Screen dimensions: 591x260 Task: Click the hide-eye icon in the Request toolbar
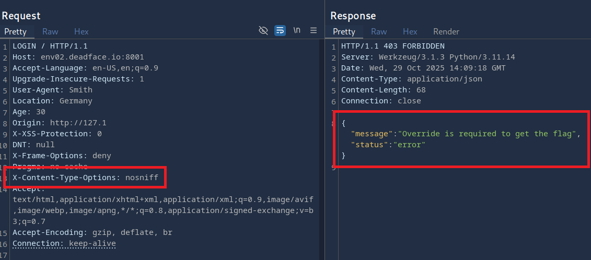(x=263, y=30)
